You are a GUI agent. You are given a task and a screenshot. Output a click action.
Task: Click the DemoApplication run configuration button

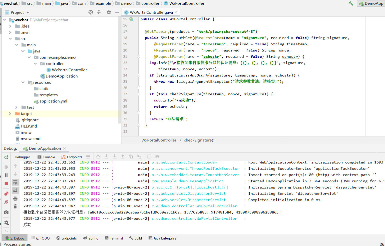coord(372,3)
